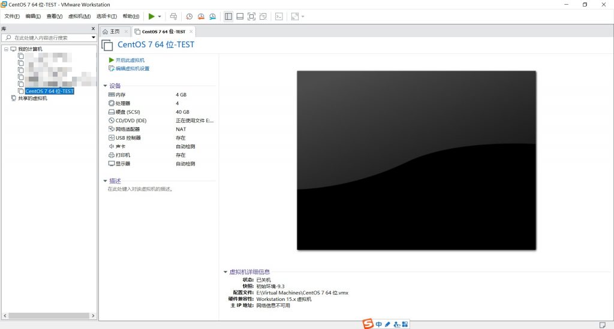Close the CentOS 7 64 位-TEST tab
The image size is (614, 329).
pyautogui.click(x=191, y=32)
